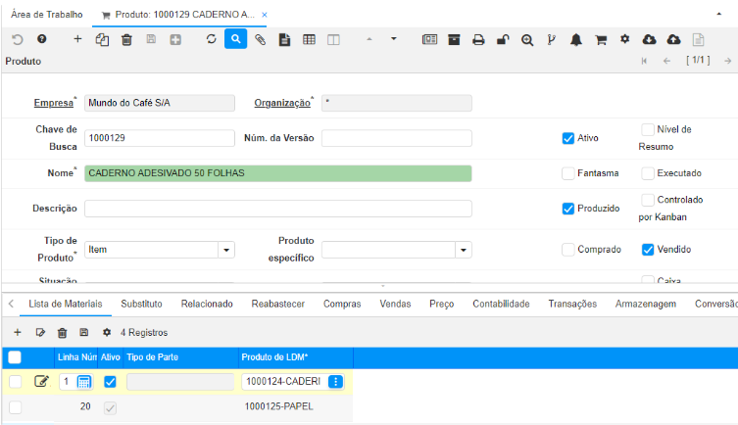
Task: Click the Undo changes toolbar icon
Action: (17, 39)
